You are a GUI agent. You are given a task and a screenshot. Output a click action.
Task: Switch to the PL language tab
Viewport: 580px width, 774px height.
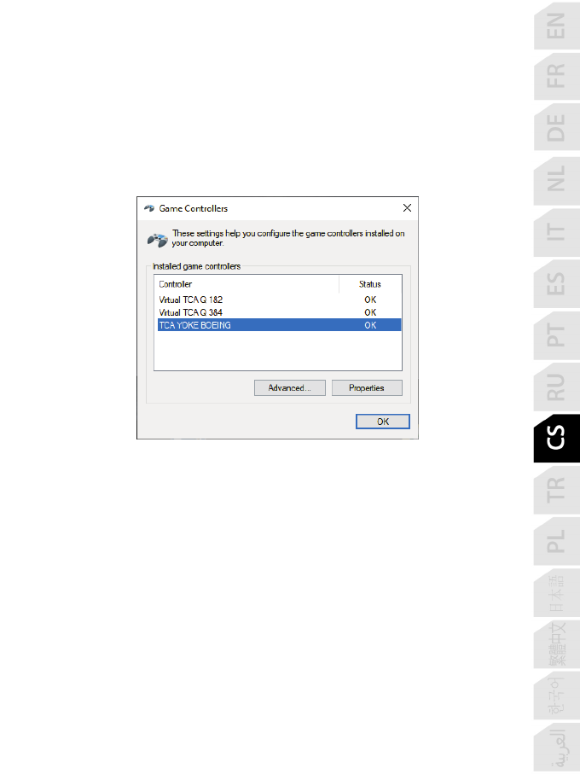(556, 542)
